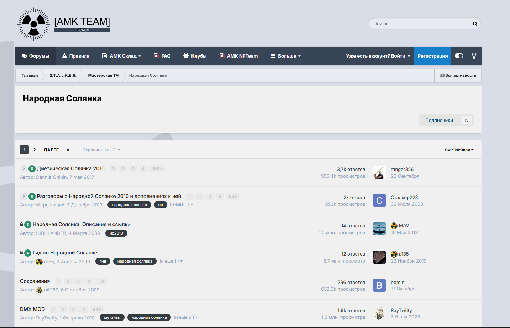Click ДАЛЕЕ next page link
510x328 pixels.
pyautogui.click(x=51, y=150)
